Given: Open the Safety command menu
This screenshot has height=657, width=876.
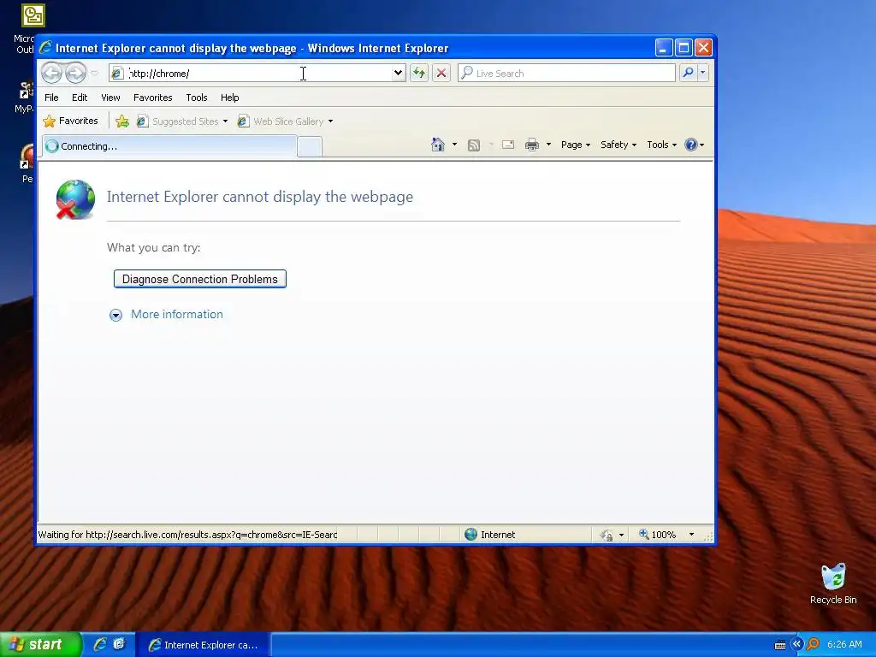Looking at the screenshot, I should [x=618, y=145].
